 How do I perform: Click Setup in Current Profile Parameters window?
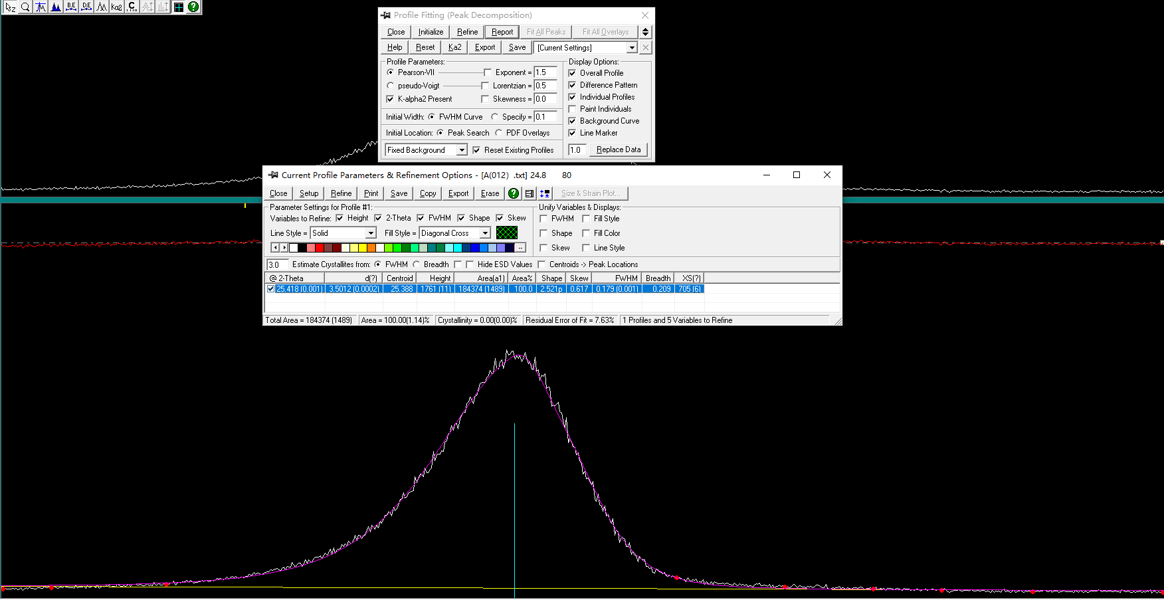[309, 193]
